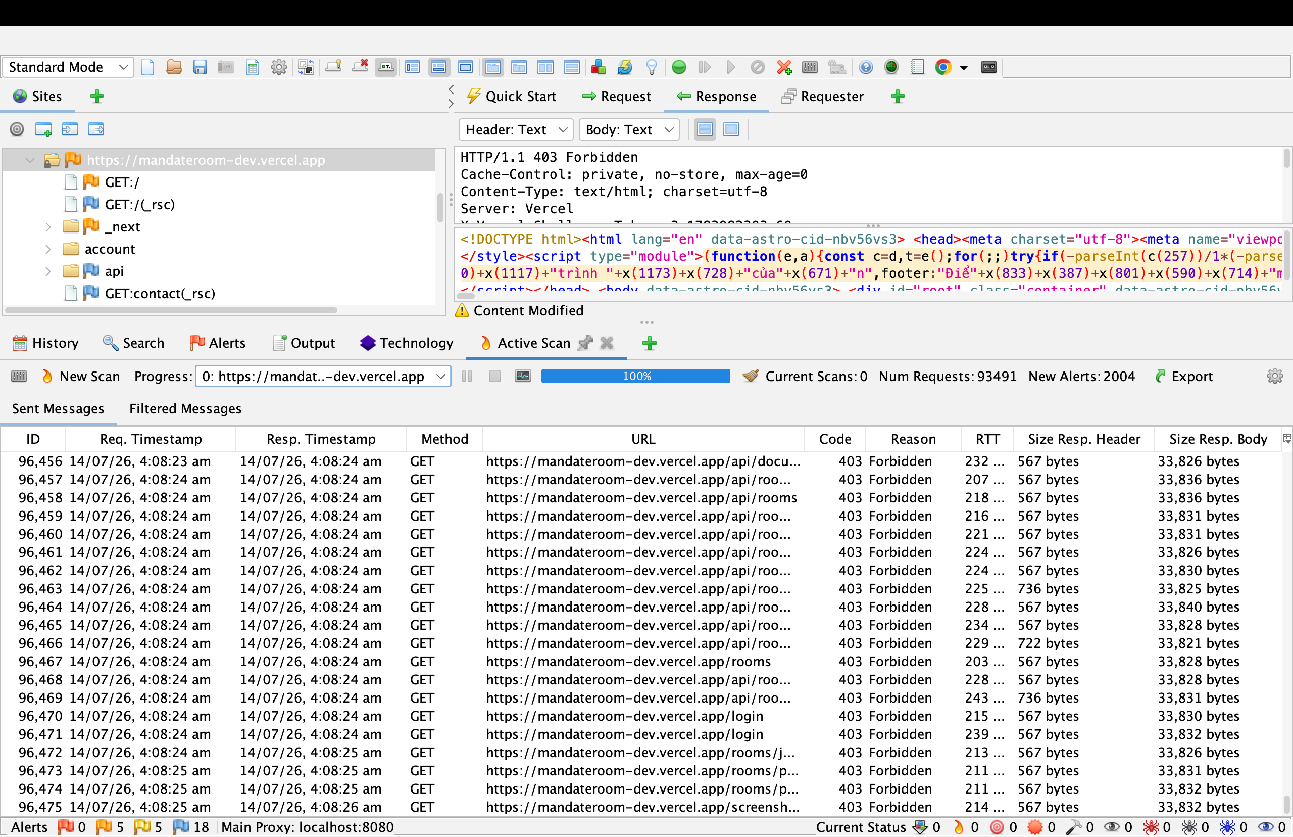1293x837 pixels.
Task: Open the Header: Text view dropdown
Action: point(516,130)
